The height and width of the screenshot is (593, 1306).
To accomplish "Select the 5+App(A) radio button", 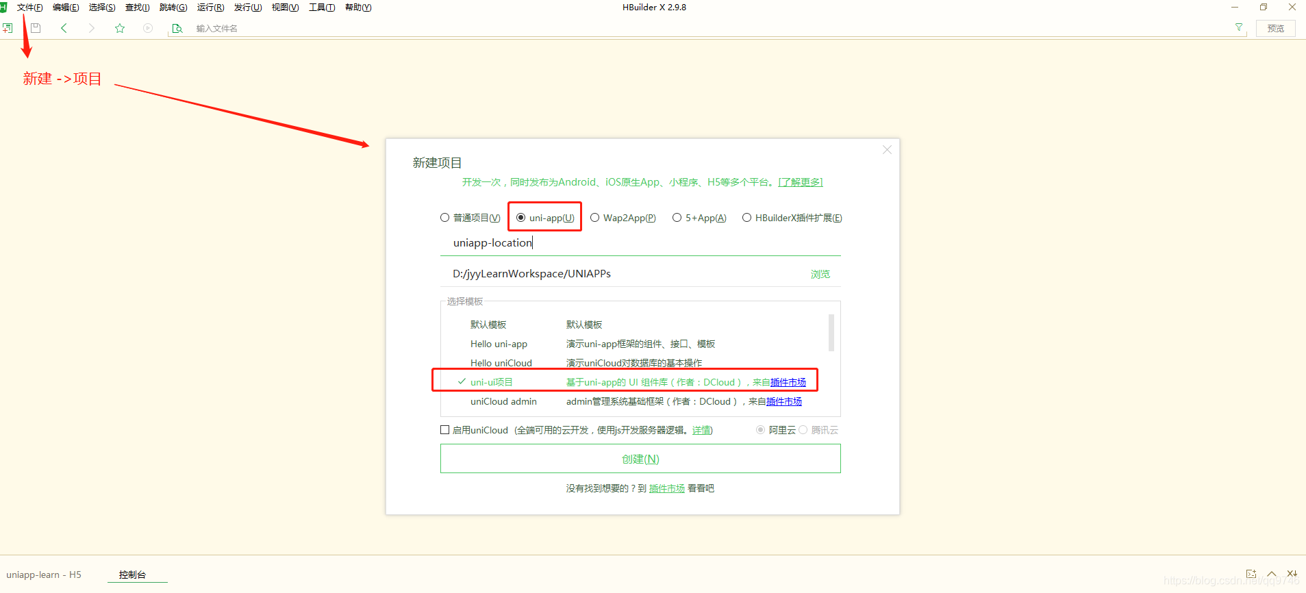I will pyautogui.click(x=677, y=218).
